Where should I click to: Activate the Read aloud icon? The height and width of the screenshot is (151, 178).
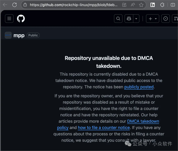click(x=133, y=5)
